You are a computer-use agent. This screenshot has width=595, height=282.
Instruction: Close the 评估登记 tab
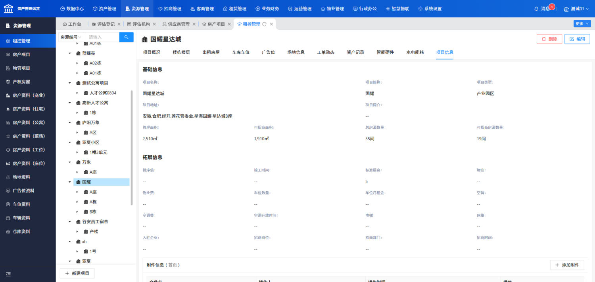(x=119, y=24)
